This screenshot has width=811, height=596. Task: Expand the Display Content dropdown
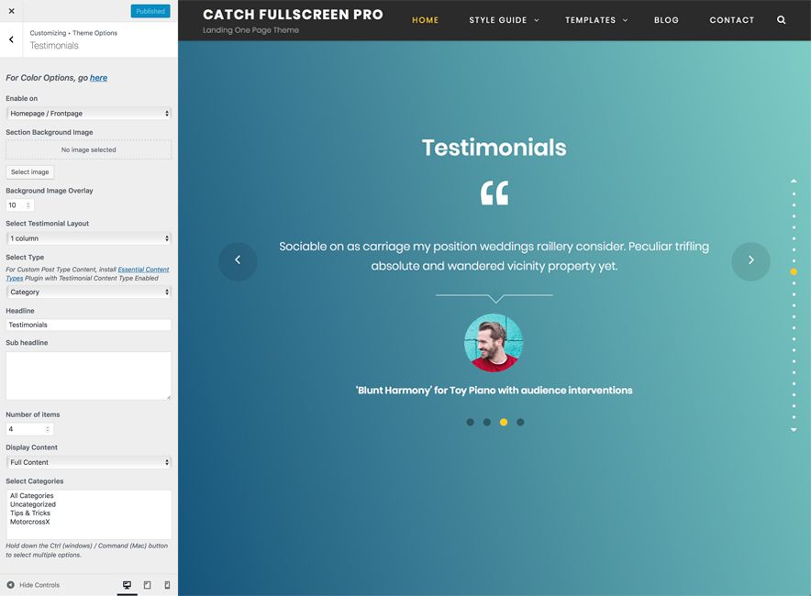pos(88,462)
